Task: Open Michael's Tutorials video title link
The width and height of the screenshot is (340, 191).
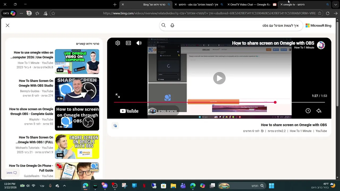Action: pos(34,140)
